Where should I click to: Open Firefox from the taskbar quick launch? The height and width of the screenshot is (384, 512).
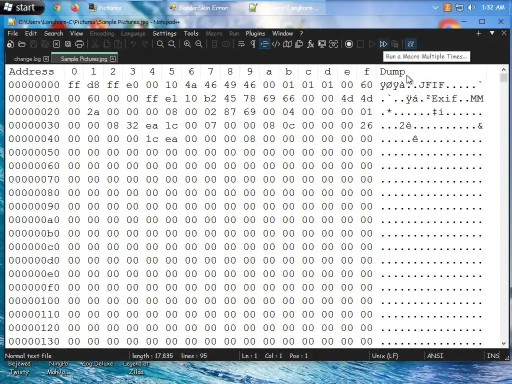[x=75, y=7]
